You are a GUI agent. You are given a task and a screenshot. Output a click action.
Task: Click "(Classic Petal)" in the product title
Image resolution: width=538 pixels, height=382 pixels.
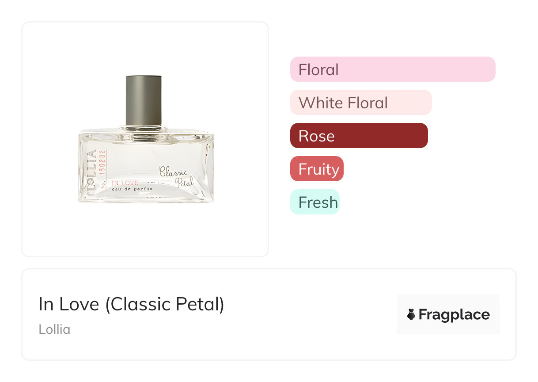tap(165, 304)
